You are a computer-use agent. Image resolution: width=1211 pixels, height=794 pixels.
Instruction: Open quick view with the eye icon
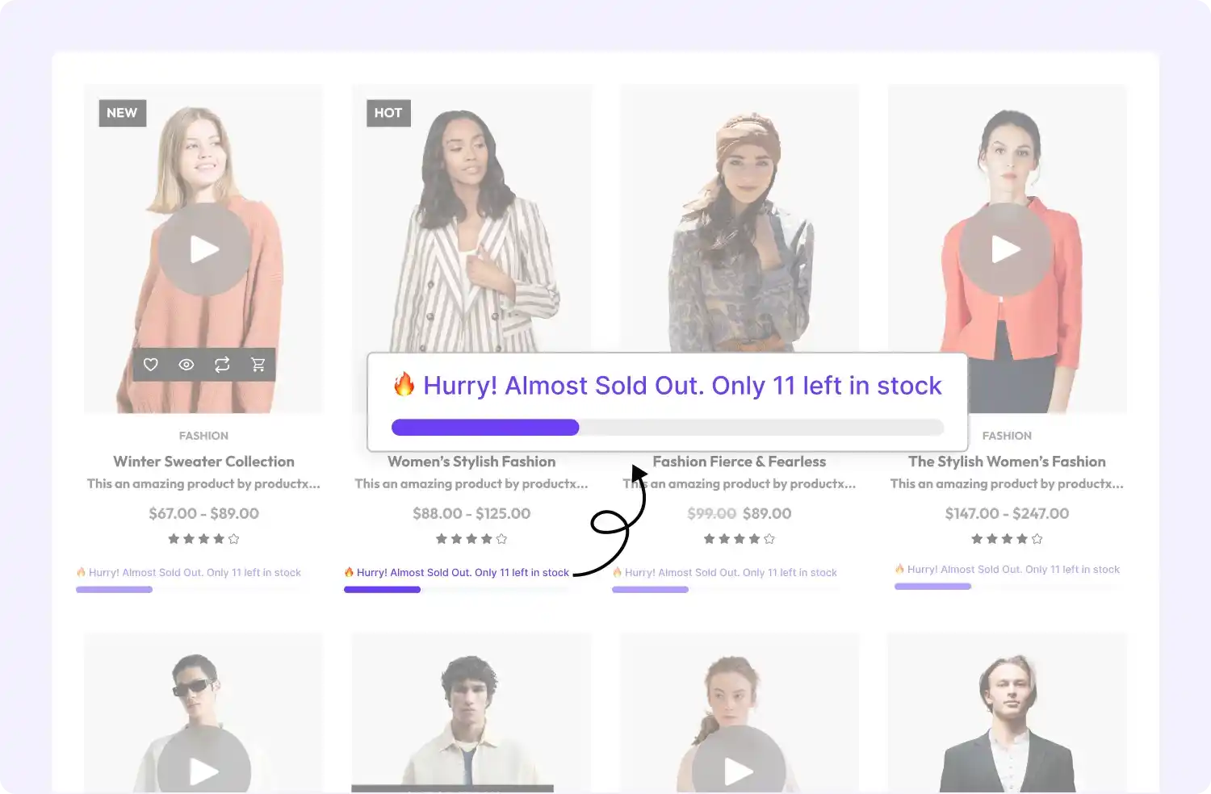coord(186,365)
